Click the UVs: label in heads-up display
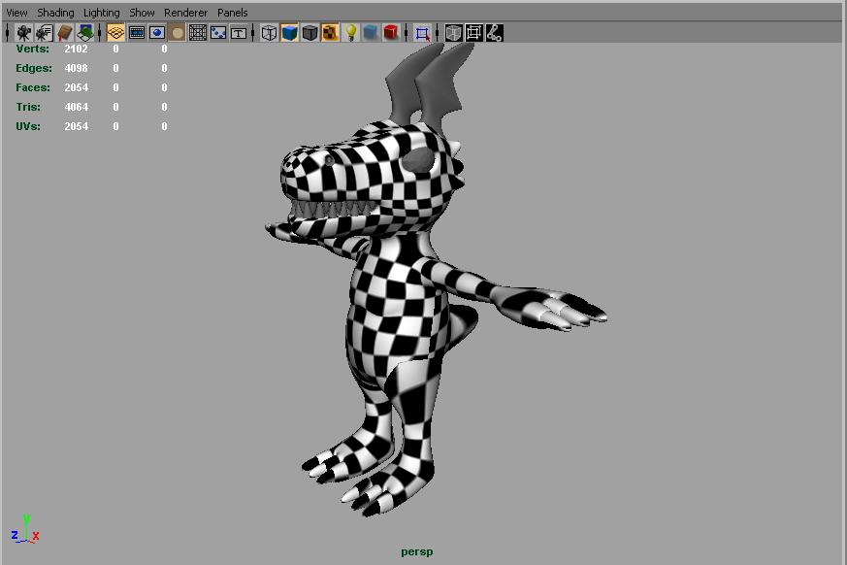This screenshot has width=847, height=565. point(28,126)
